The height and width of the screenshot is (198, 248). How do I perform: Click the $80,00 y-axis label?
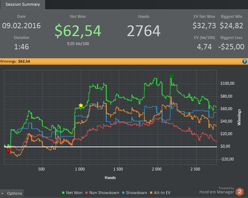coord(226,96)
